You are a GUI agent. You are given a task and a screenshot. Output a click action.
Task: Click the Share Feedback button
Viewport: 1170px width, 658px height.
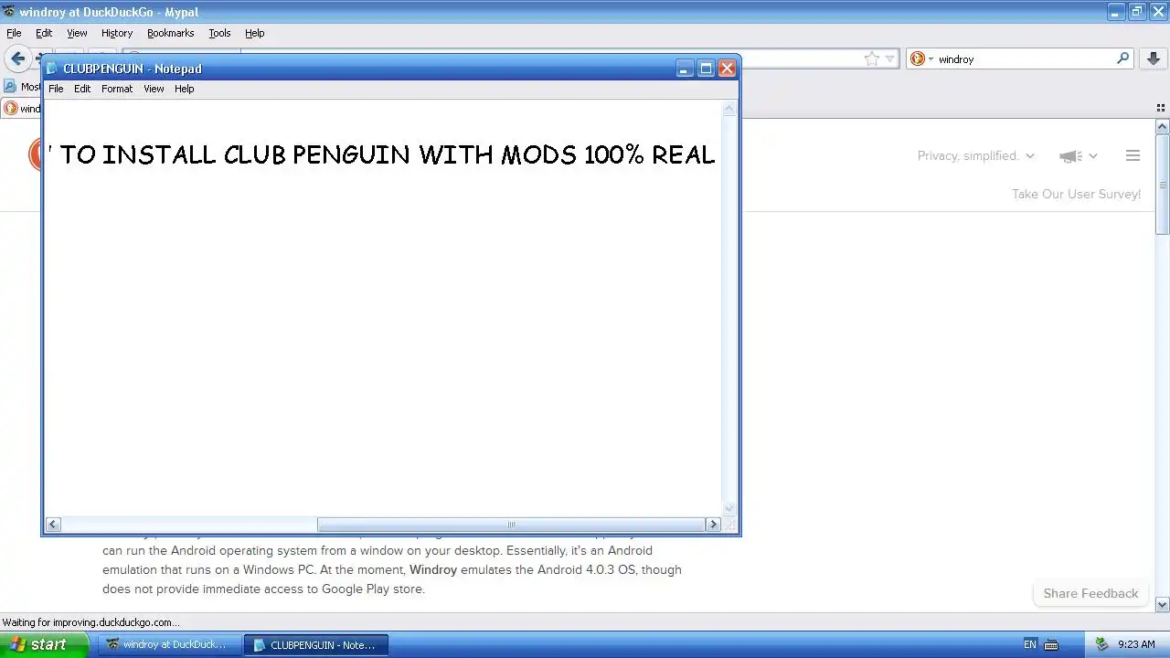coord(1090,593)
